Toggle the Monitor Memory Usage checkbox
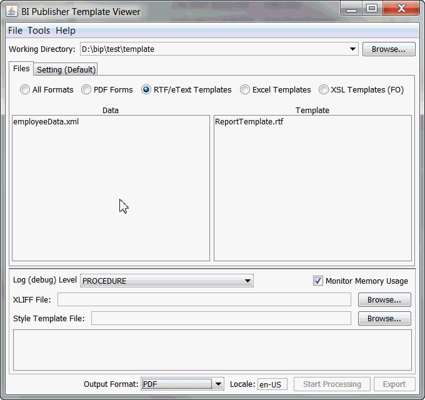The width and height of the screenshot is (425, 400). (318, 281)
